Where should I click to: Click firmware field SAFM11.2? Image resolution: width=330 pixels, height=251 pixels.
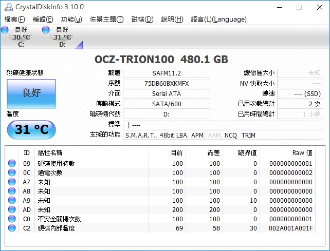(167, 73)
